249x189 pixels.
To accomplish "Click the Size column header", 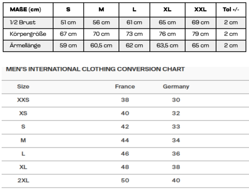I will pyautogui.click(x=23, y=87).
